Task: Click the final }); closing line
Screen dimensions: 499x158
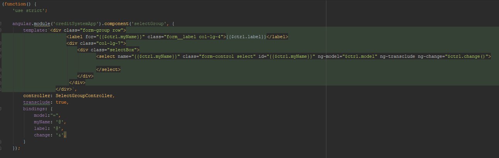Action: 16,148
